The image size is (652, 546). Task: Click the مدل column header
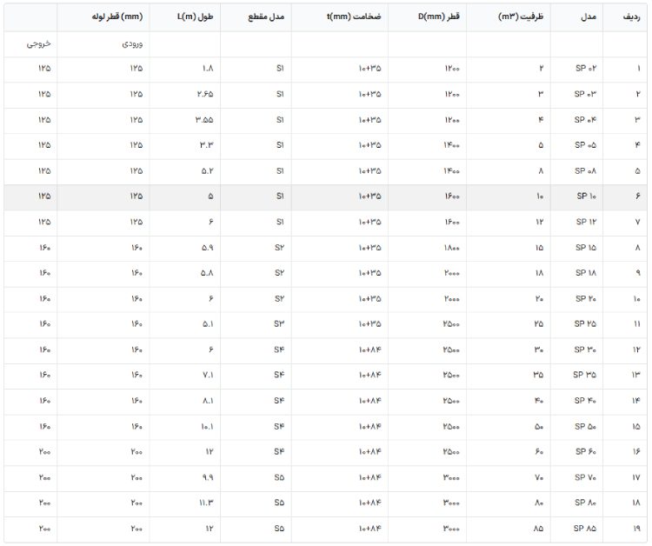[576, 17]
